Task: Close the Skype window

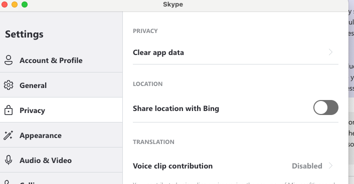Action: click(x=5, y=4)
